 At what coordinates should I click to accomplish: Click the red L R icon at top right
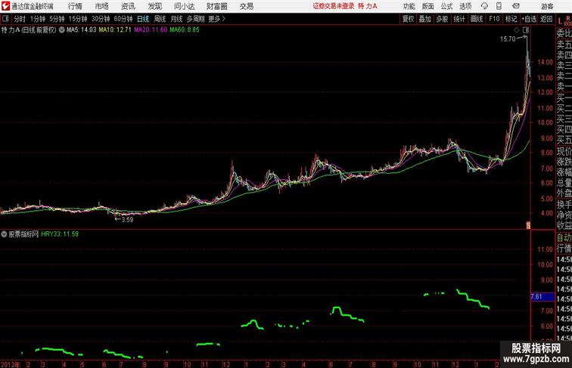(x=564, y=20)
